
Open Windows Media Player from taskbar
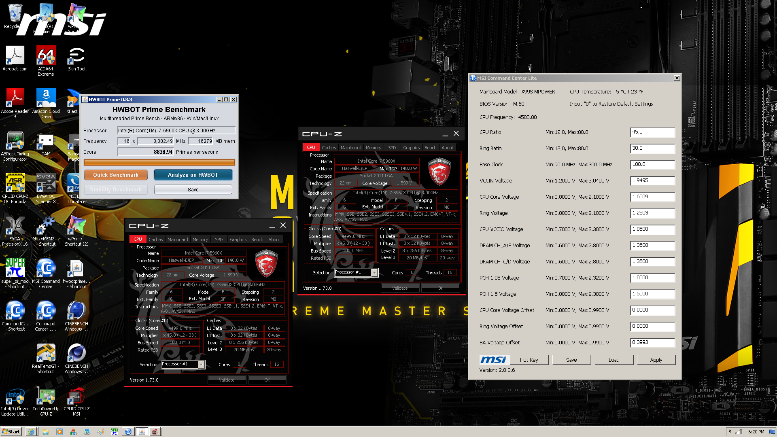(59, 432)
